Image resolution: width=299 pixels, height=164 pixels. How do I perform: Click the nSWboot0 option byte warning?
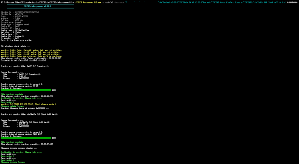tap(31, 50)
